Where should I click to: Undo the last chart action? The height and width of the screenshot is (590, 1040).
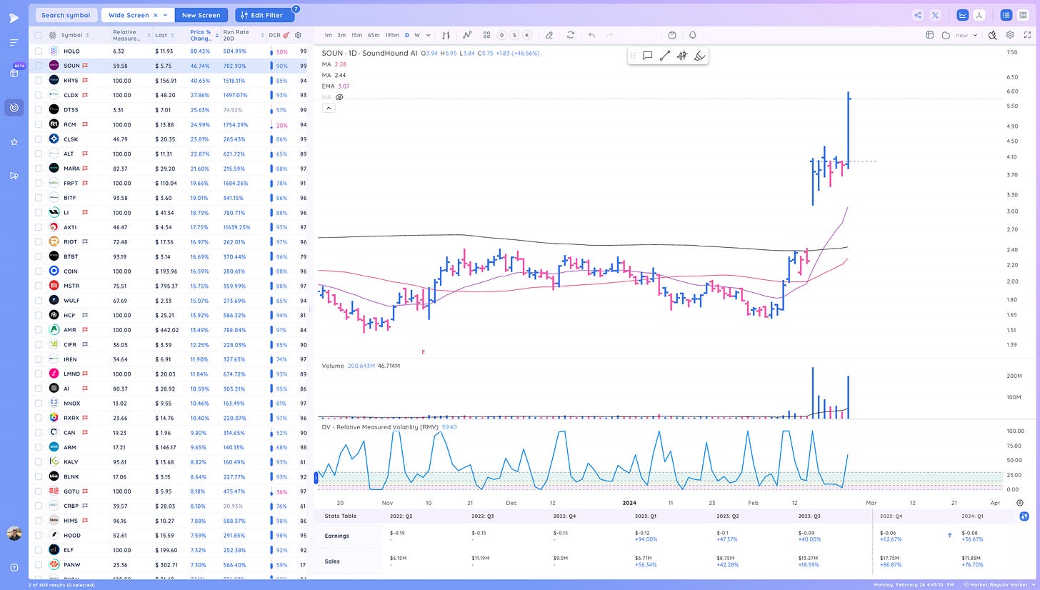pos(591,35)
